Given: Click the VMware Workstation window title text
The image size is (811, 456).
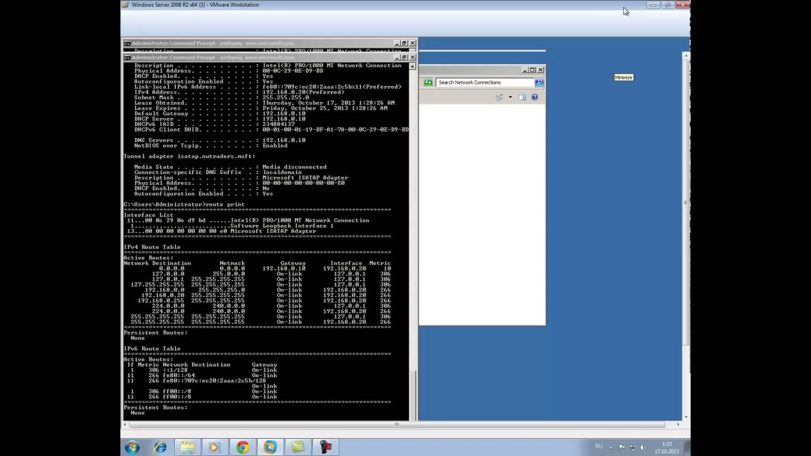Looking at the screenshot, I should pyautogui.click(x=195, y=5).
